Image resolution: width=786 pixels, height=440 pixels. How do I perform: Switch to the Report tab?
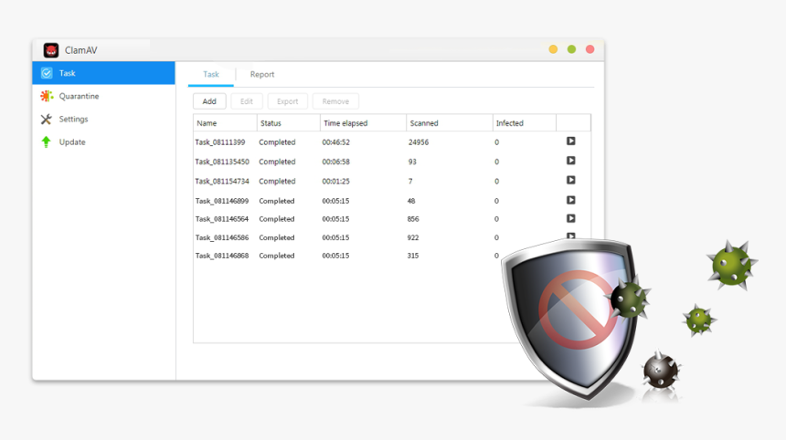click(x=262, y=75)
